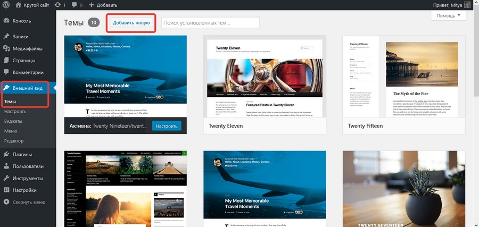Viewport: 479px width, 227px height.
Task: Open the comments bubble icon in the admin bar
Action: (74, 5)
